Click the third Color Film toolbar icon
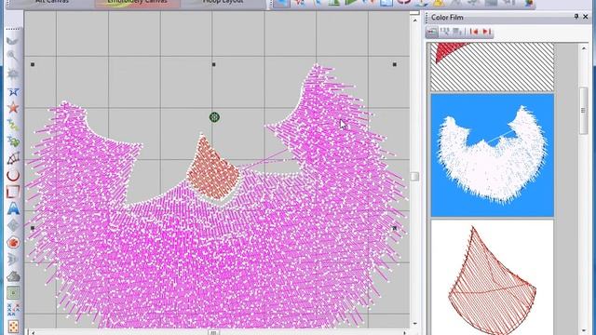This screenshot has width=596, height=335. (x=457, y=32)
